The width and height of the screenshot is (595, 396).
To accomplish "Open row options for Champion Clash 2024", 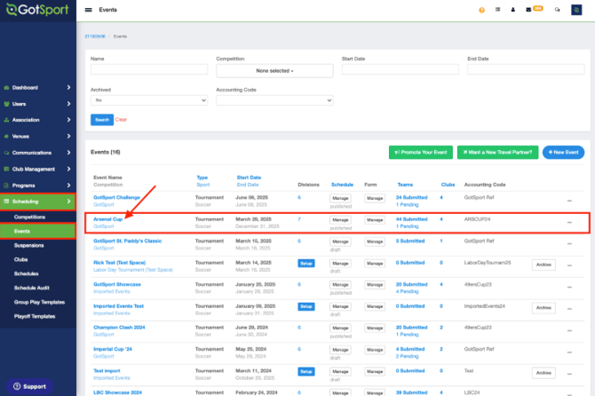I will (x=569, y=331).
